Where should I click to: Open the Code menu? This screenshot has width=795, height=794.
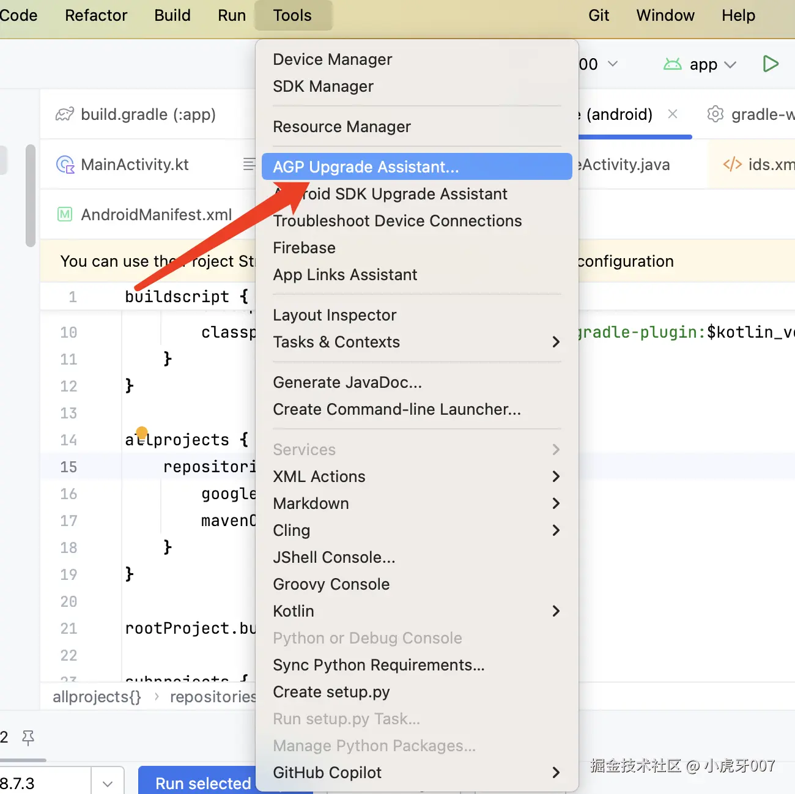18,15
